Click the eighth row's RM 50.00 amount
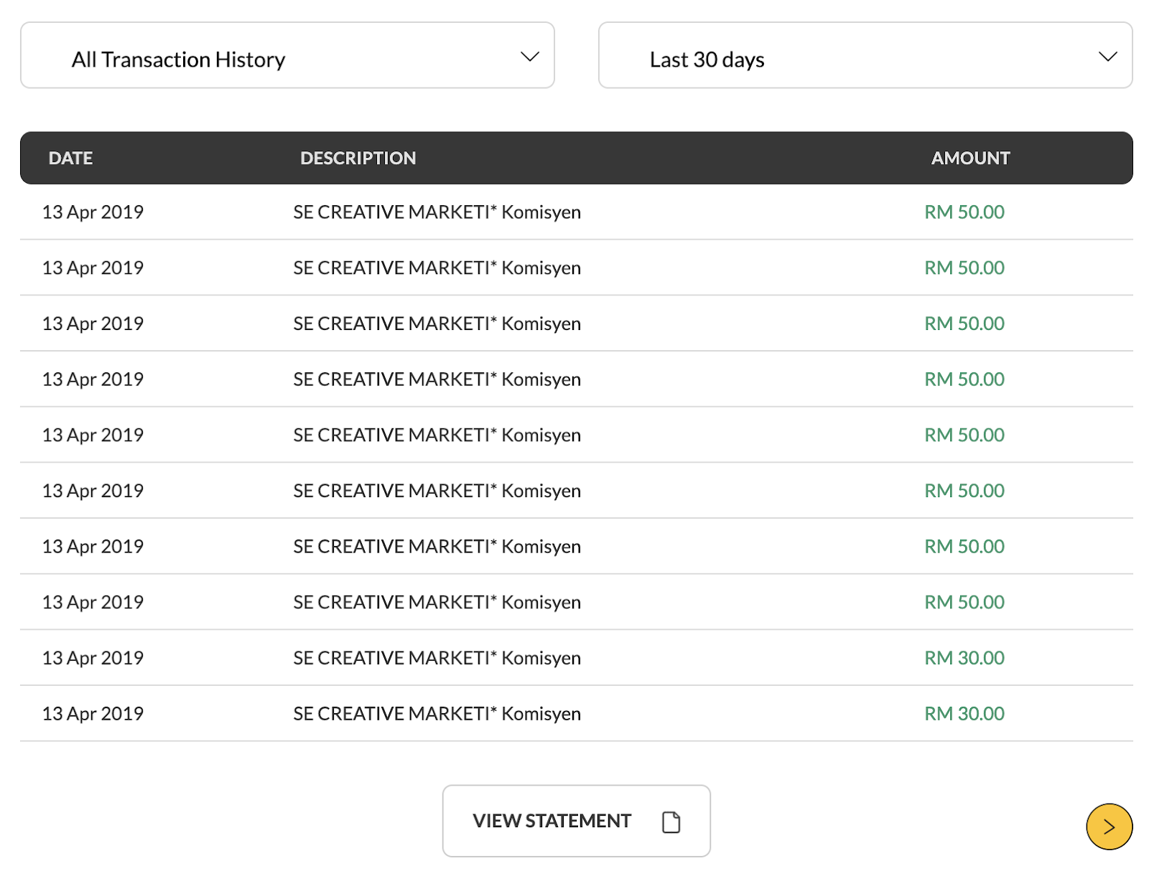 tap(964, 603)
